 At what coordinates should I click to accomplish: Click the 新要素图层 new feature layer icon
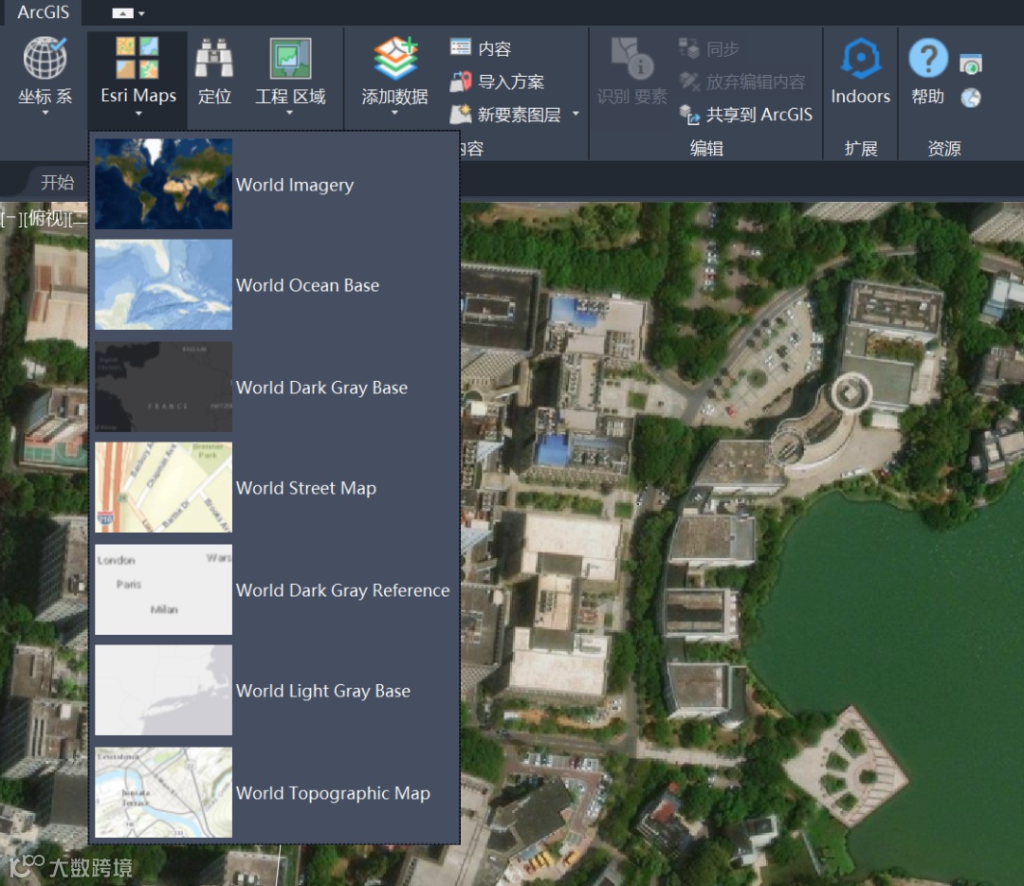pyautogui.click(x=461, y=115)
